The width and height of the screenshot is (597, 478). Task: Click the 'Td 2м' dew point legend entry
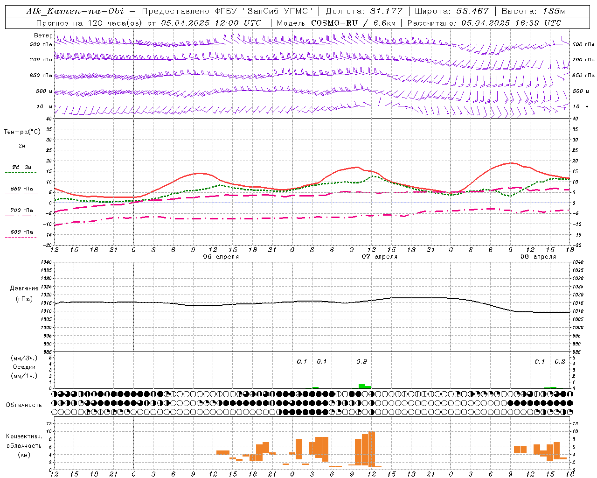click(x=21, y=167)
